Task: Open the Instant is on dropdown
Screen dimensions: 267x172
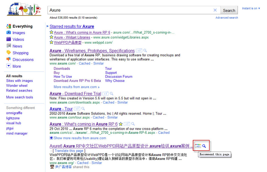Action: (x=251, y=8)
